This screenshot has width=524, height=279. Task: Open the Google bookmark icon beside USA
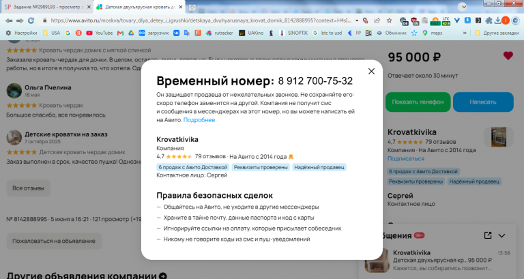(68, 33)
